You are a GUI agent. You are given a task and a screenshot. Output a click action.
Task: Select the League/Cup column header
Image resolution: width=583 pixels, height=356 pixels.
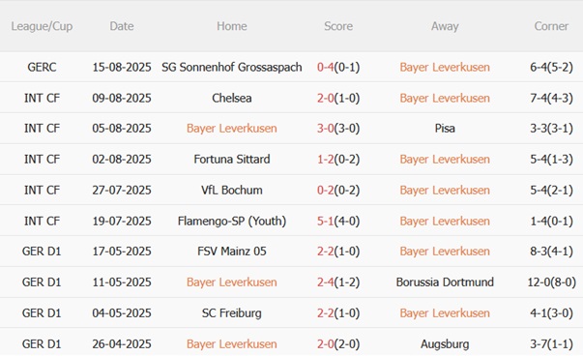pyautogui.click(x=42, y=26)
